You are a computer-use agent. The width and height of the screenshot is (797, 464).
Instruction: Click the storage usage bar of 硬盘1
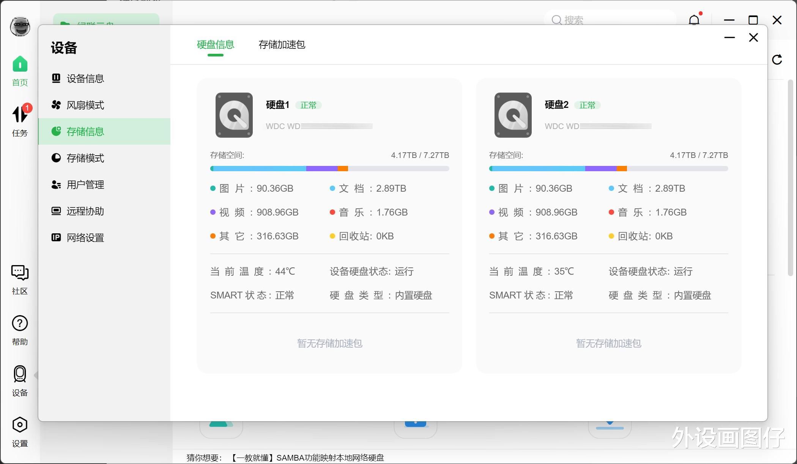click(329, 168)
